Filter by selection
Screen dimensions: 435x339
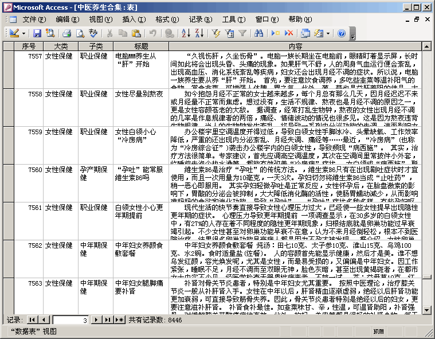coord(216,33)
